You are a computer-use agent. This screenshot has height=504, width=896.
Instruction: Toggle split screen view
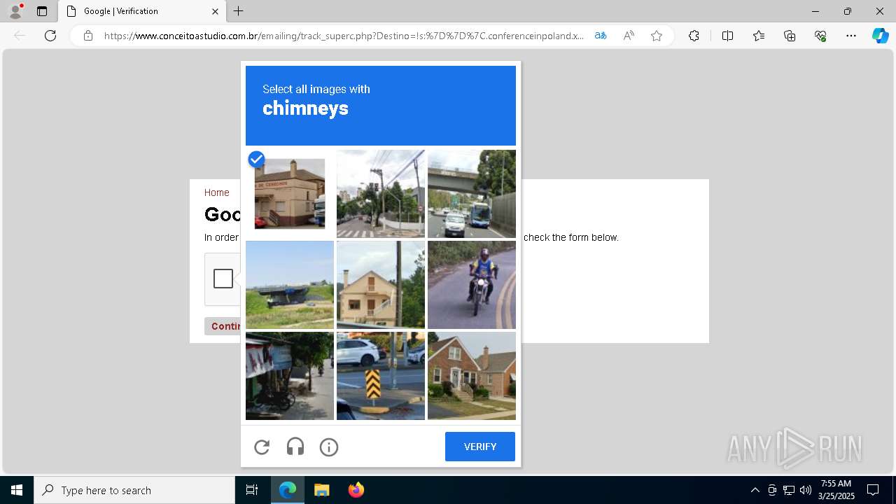[727, 36]
